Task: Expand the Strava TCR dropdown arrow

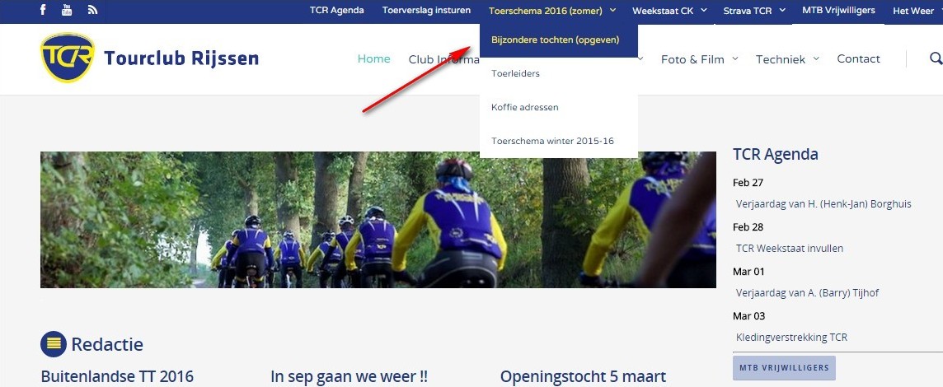Action: [x=782, y=10]
